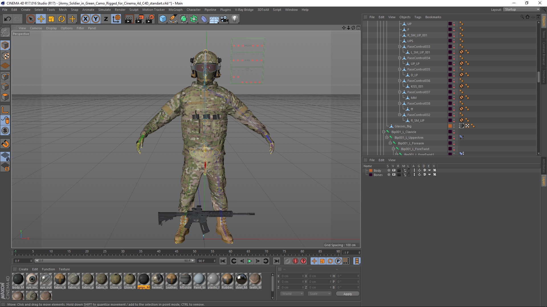547x307 pixels.
Task: Switch to Texture mode in left sidebar
Action: (x=5, y=56)
